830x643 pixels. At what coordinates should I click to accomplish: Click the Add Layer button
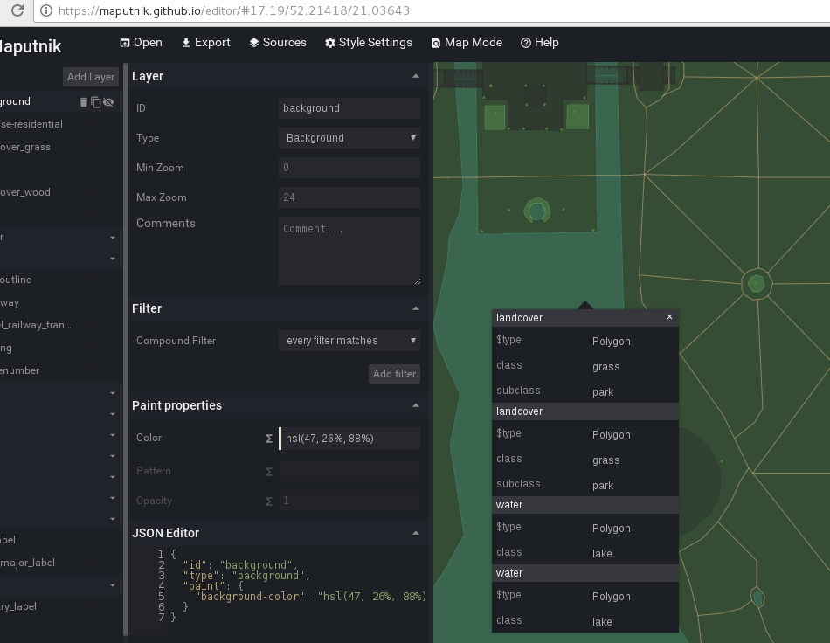click(90, 77)
